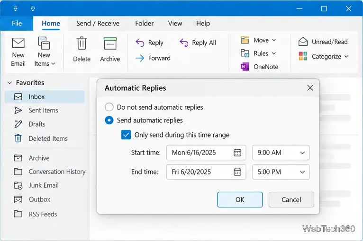This screenshot has height=241, width=363.
Task: Click Cancel in Automatic Replies dialog
Action: 291,200
